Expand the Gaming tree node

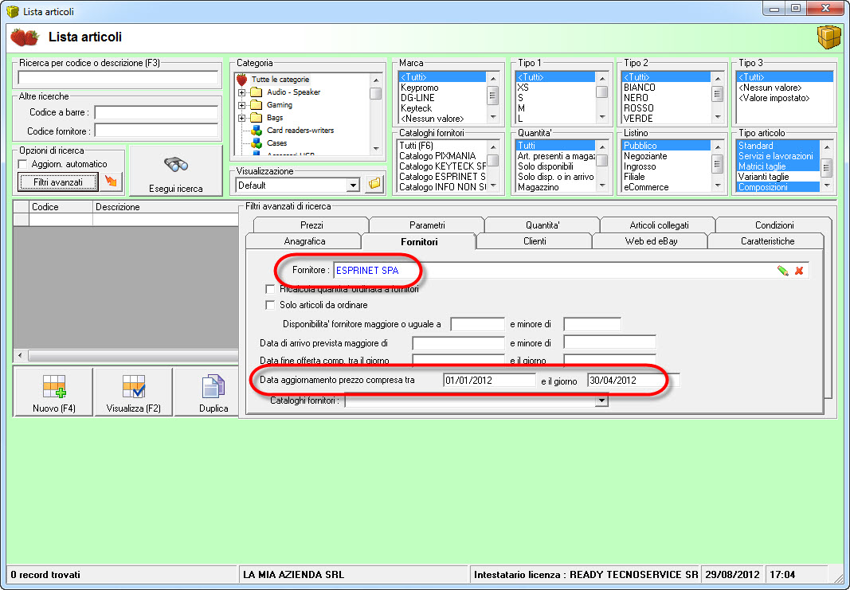pyautogui.click(x=241, y=105)
